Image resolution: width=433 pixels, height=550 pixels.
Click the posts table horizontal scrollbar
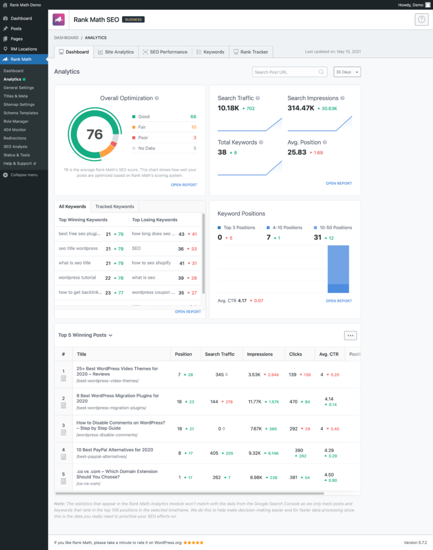190,493
